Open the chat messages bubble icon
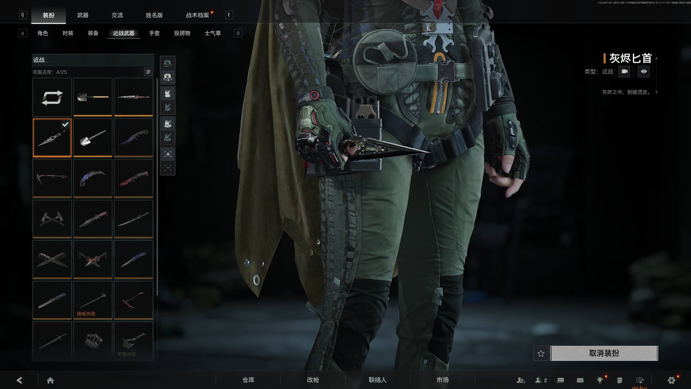Viewport: 691px width, 389px height. coord(560,380)
